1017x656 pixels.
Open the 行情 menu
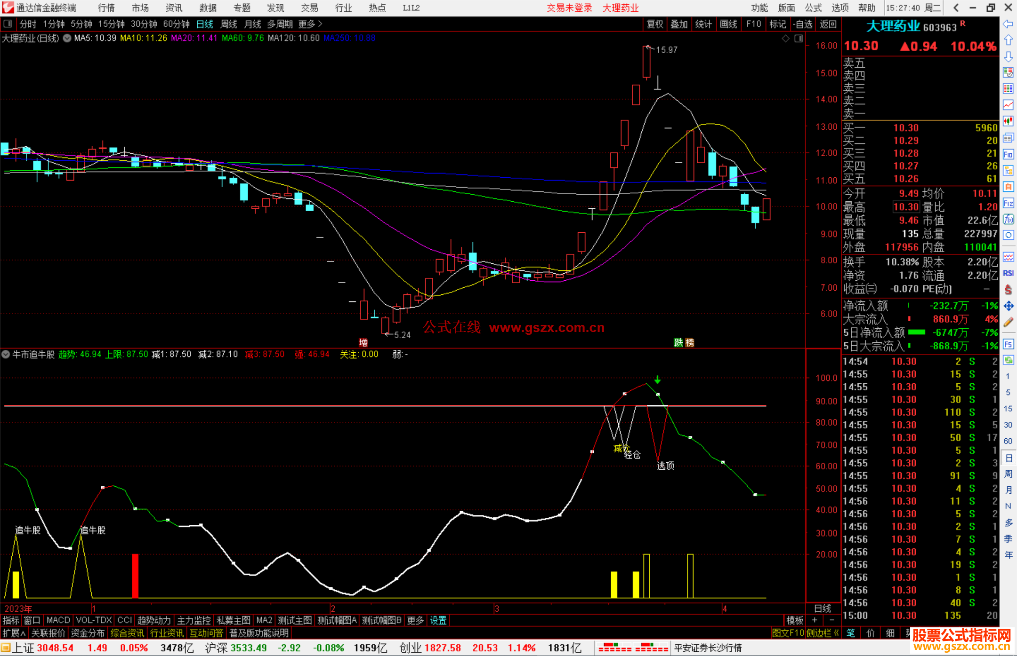point(106,8)
